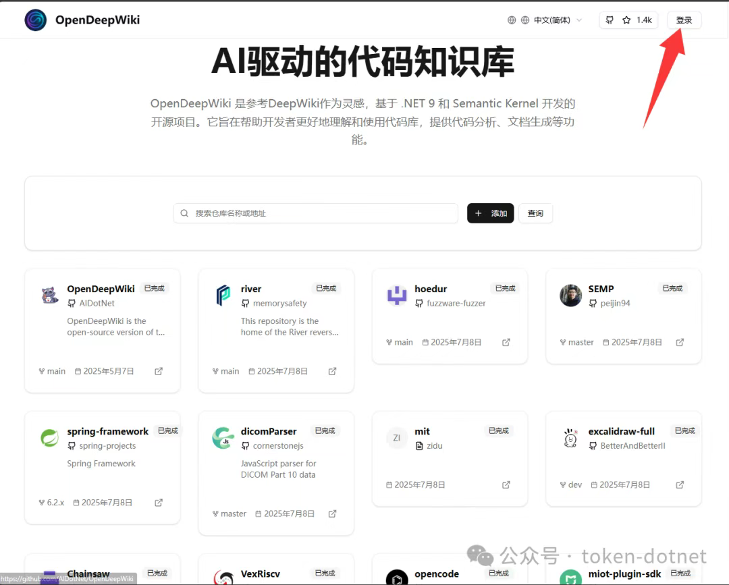Click the OpenDeepWiki logo icon

35,20
